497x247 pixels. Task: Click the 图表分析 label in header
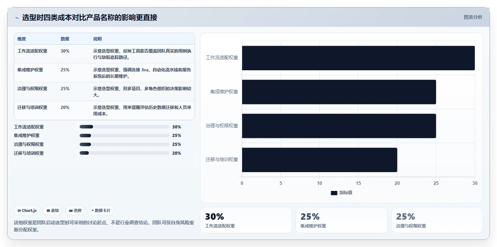coord(473,17)
